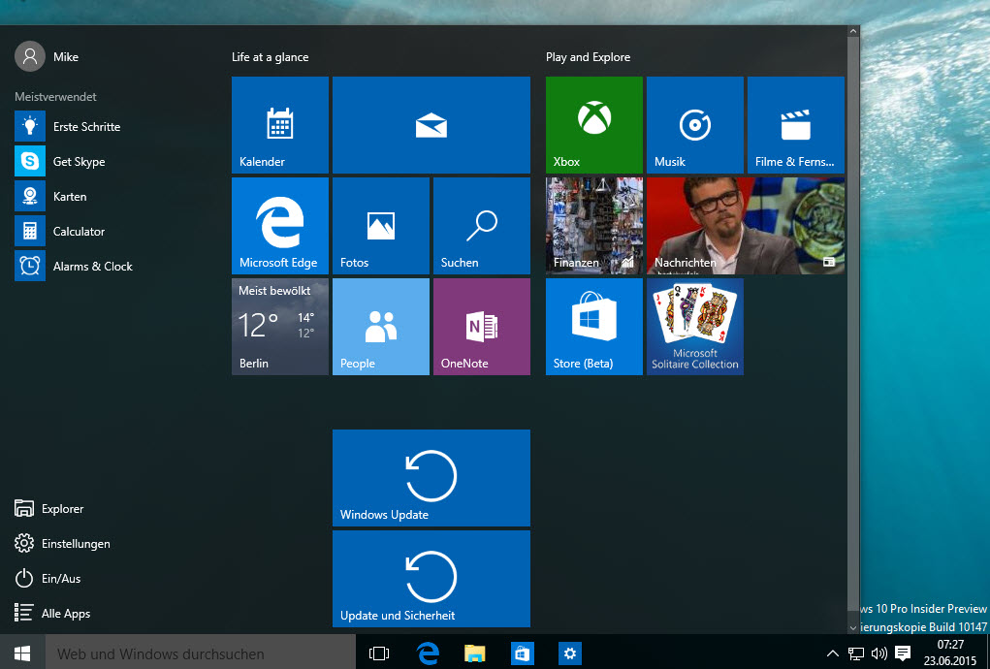Launch the Microsoft Edge tile
990x669 pixels.
pos(279,226)
